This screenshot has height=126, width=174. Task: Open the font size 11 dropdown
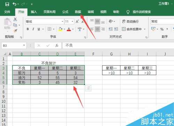click(x=72, y=22)
